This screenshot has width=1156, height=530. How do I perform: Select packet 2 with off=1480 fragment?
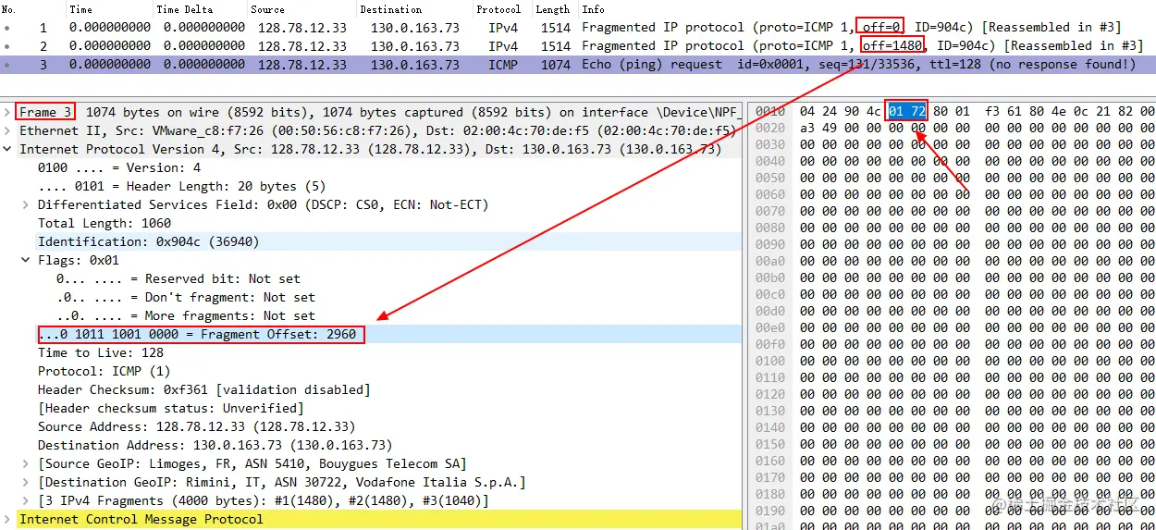[x=578, y=45]
